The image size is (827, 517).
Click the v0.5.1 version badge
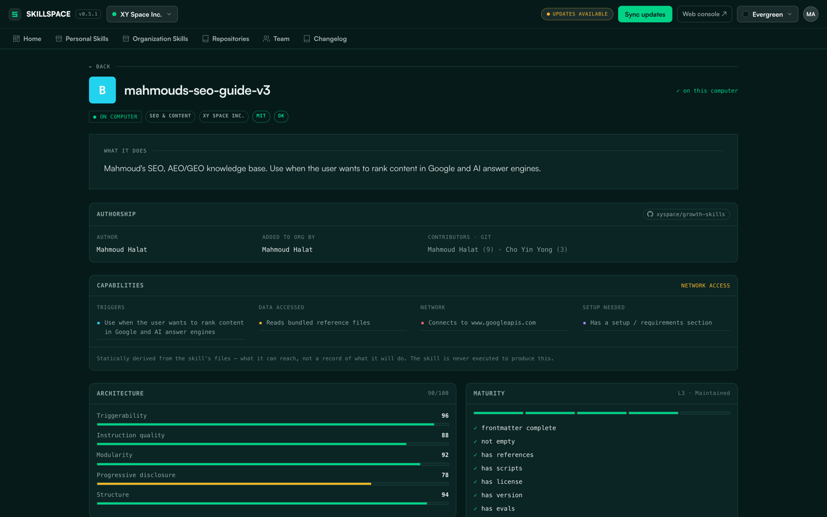pyautogui.click(x=88, y=14)
